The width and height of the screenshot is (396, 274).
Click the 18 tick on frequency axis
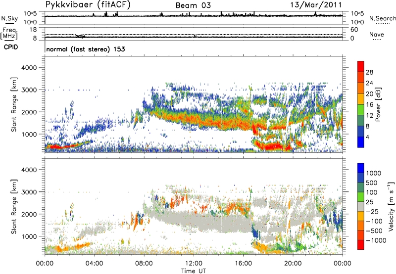click(33, 30)
